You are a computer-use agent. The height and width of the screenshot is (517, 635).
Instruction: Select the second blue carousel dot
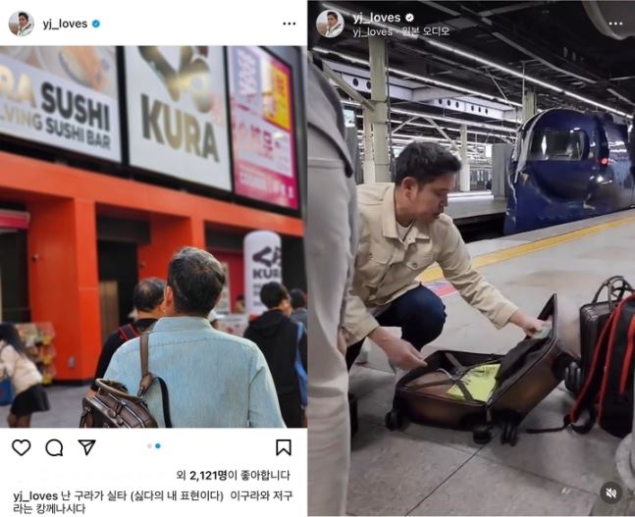[158, 445]
